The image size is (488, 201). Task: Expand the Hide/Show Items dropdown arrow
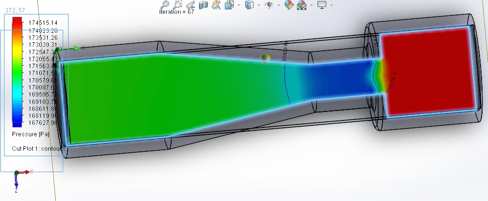(x=279, y=5)
